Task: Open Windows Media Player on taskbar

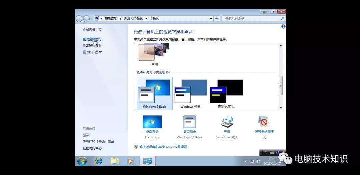Action: pos(130,161)
